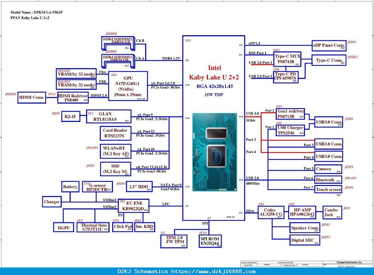This screenshot has width=374, height=275.
Task: Select the DDR4 SODIMM1 block
Action: point(118,61)
